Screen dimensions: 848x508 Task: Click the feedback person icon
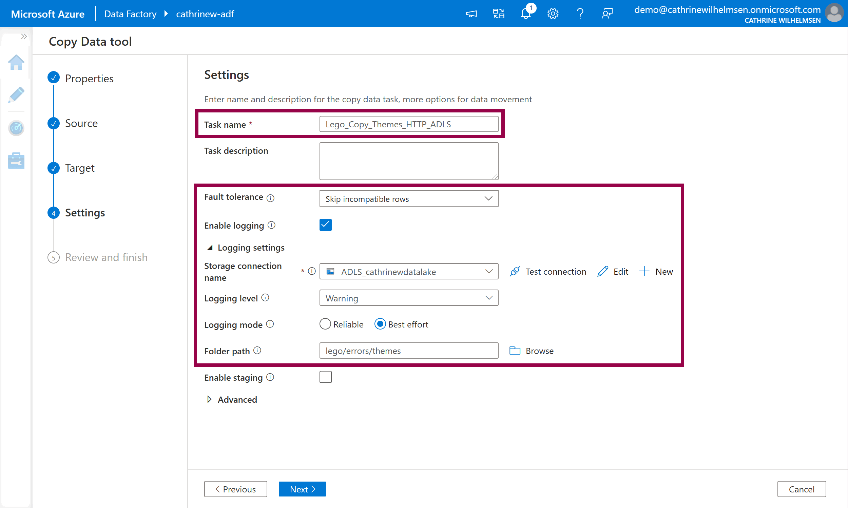tap(607, 14)
